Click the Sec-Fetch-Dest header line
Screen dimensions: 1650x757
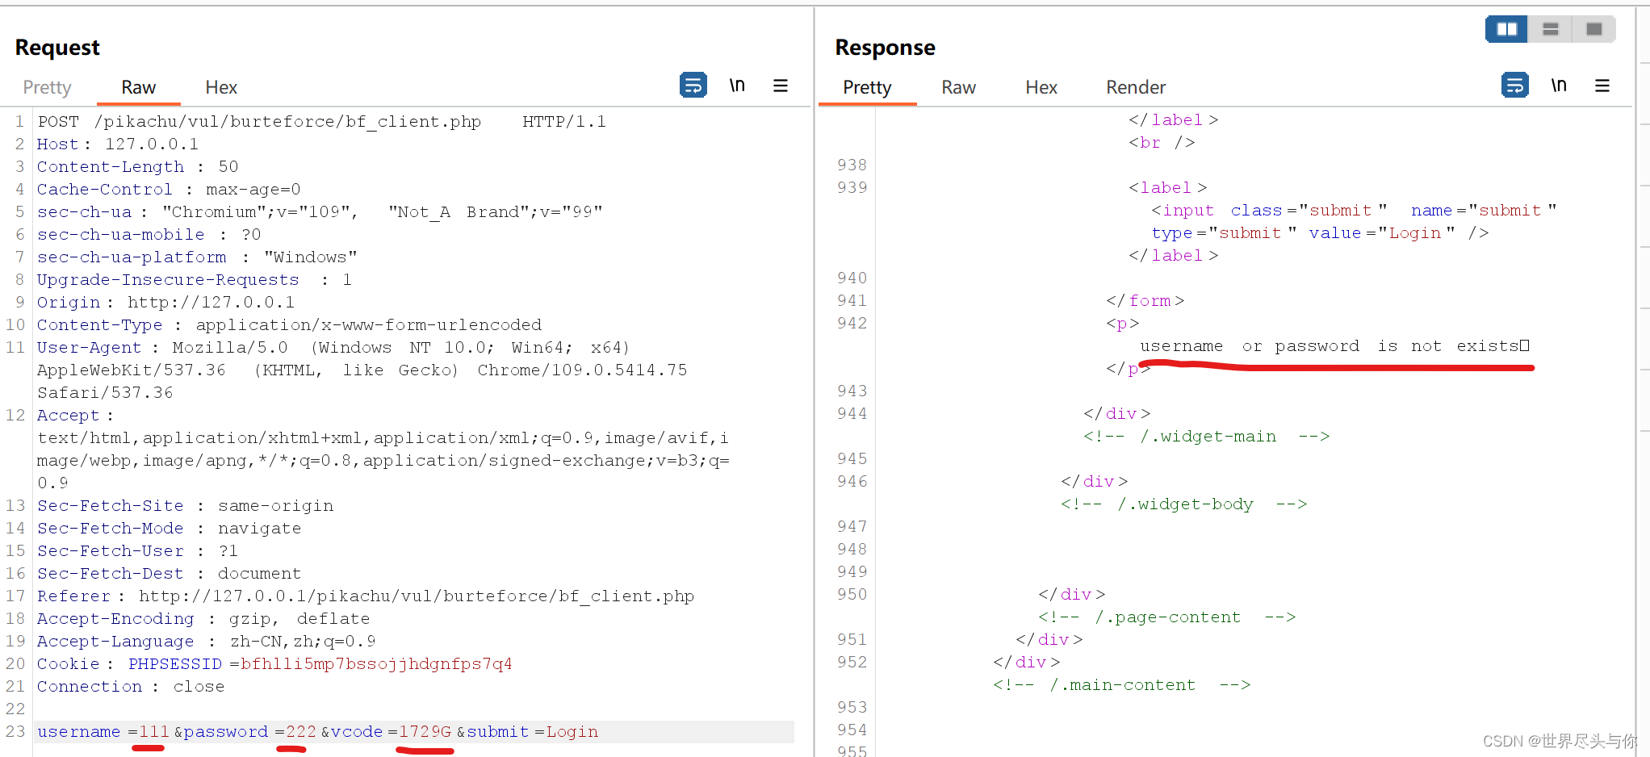click(170, 574)
